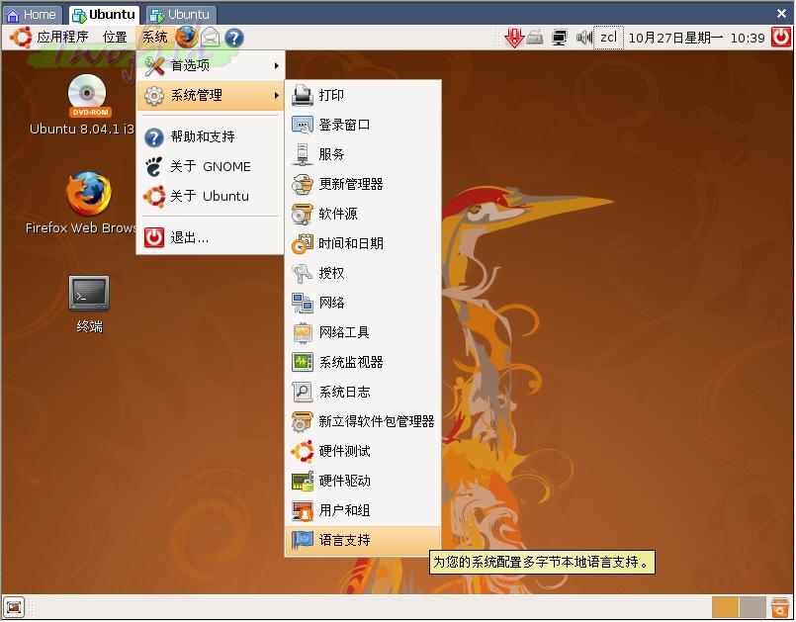The height and width of the screenshot is (622, 796).
Task: Click the 硬件驱动 circuit card icon
Action: point(303,481)
